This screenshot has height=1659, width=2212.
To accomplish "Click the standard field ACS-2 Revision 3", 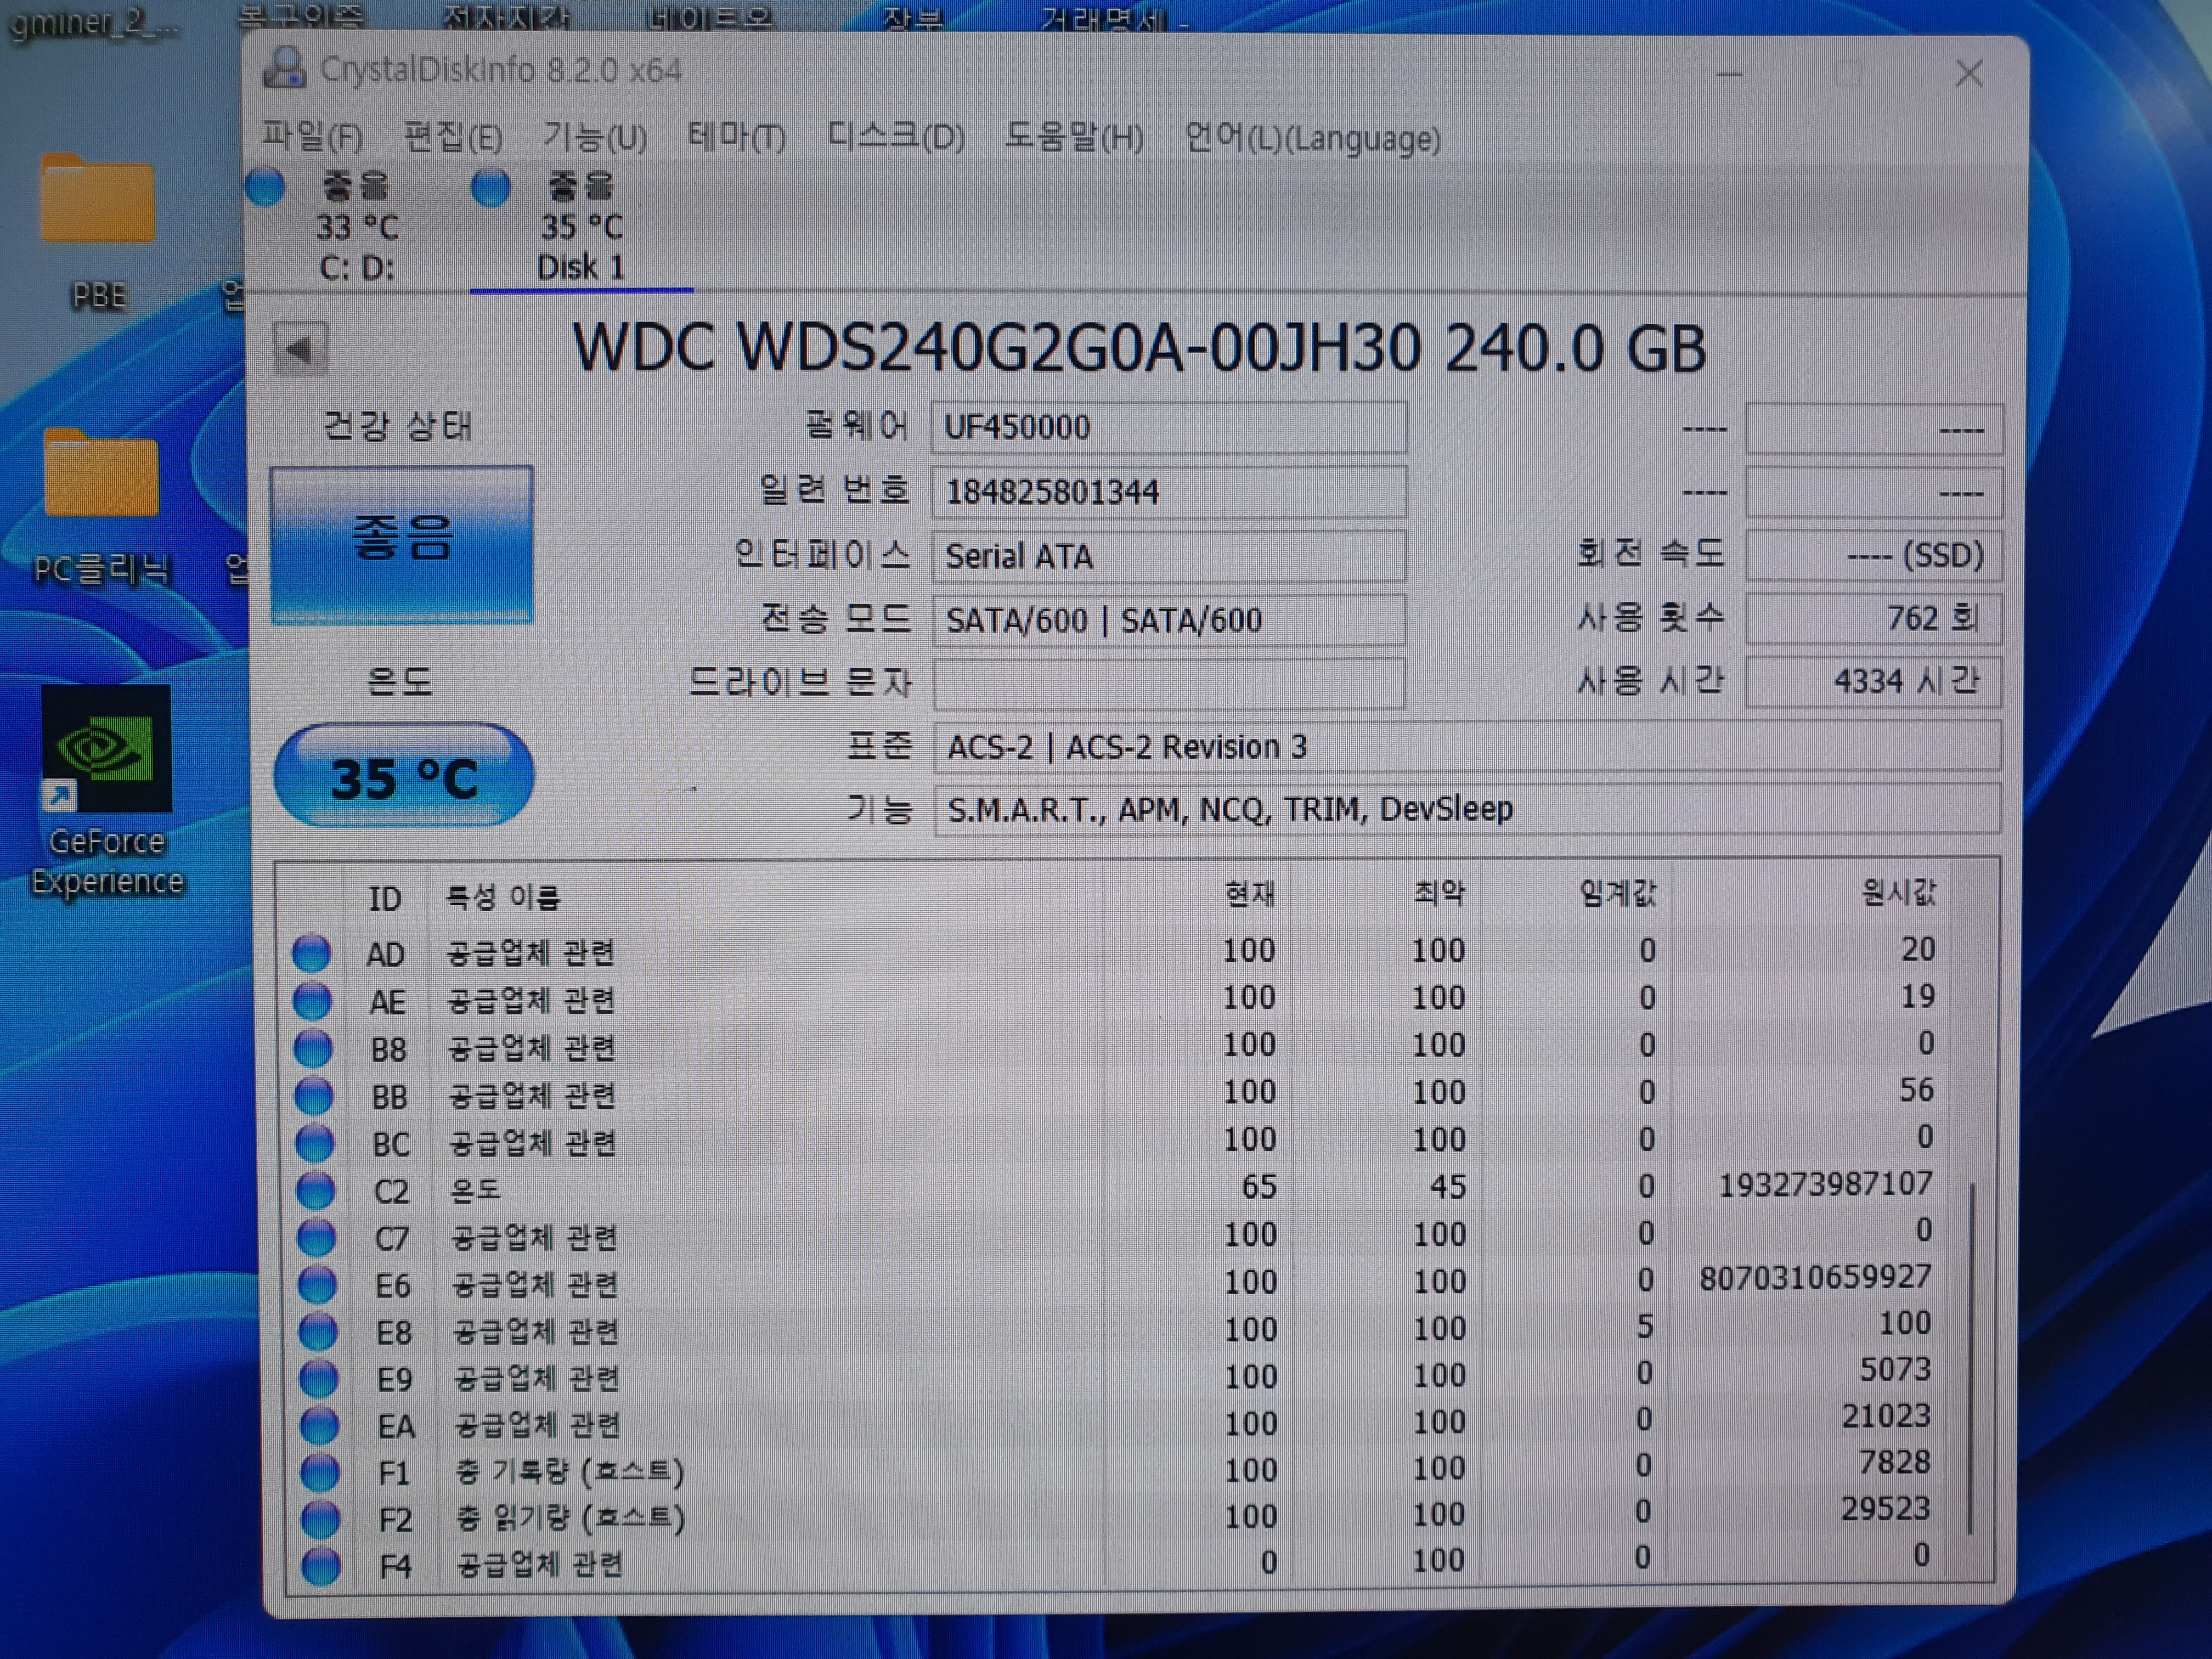I will (1467, 747).
